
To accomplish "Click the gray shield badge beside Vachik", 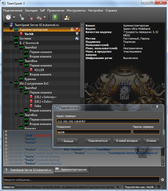I will 77,34.
